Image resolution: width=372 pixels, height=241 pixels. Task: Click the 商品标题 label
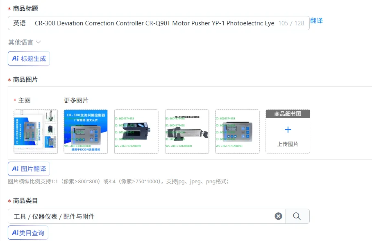pyautogui.click(x=25, y=9)
